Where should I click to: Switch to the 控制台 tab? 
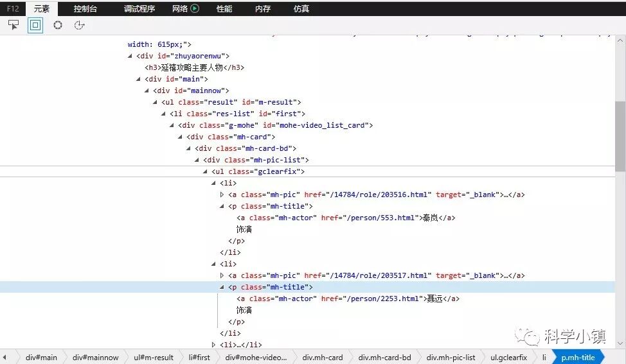tap(85, 8)
